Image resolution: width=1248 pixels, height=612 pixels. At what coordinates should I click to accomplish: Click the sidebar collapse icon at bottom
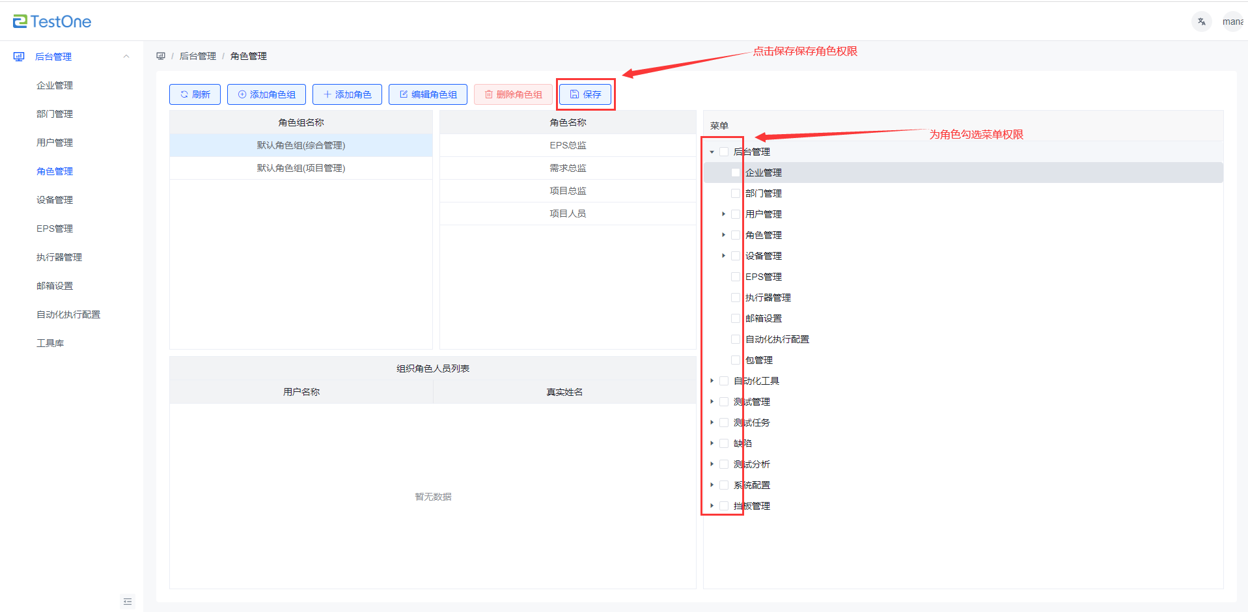pyautogui.click(x=128, y=602)
